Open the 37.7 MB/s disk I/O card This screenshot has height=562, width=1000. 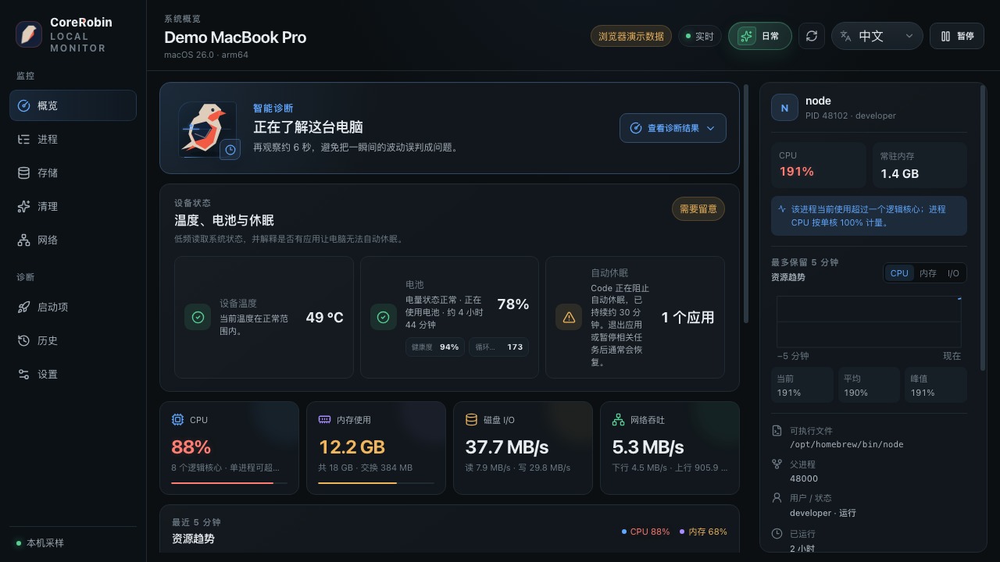point(523,448)
